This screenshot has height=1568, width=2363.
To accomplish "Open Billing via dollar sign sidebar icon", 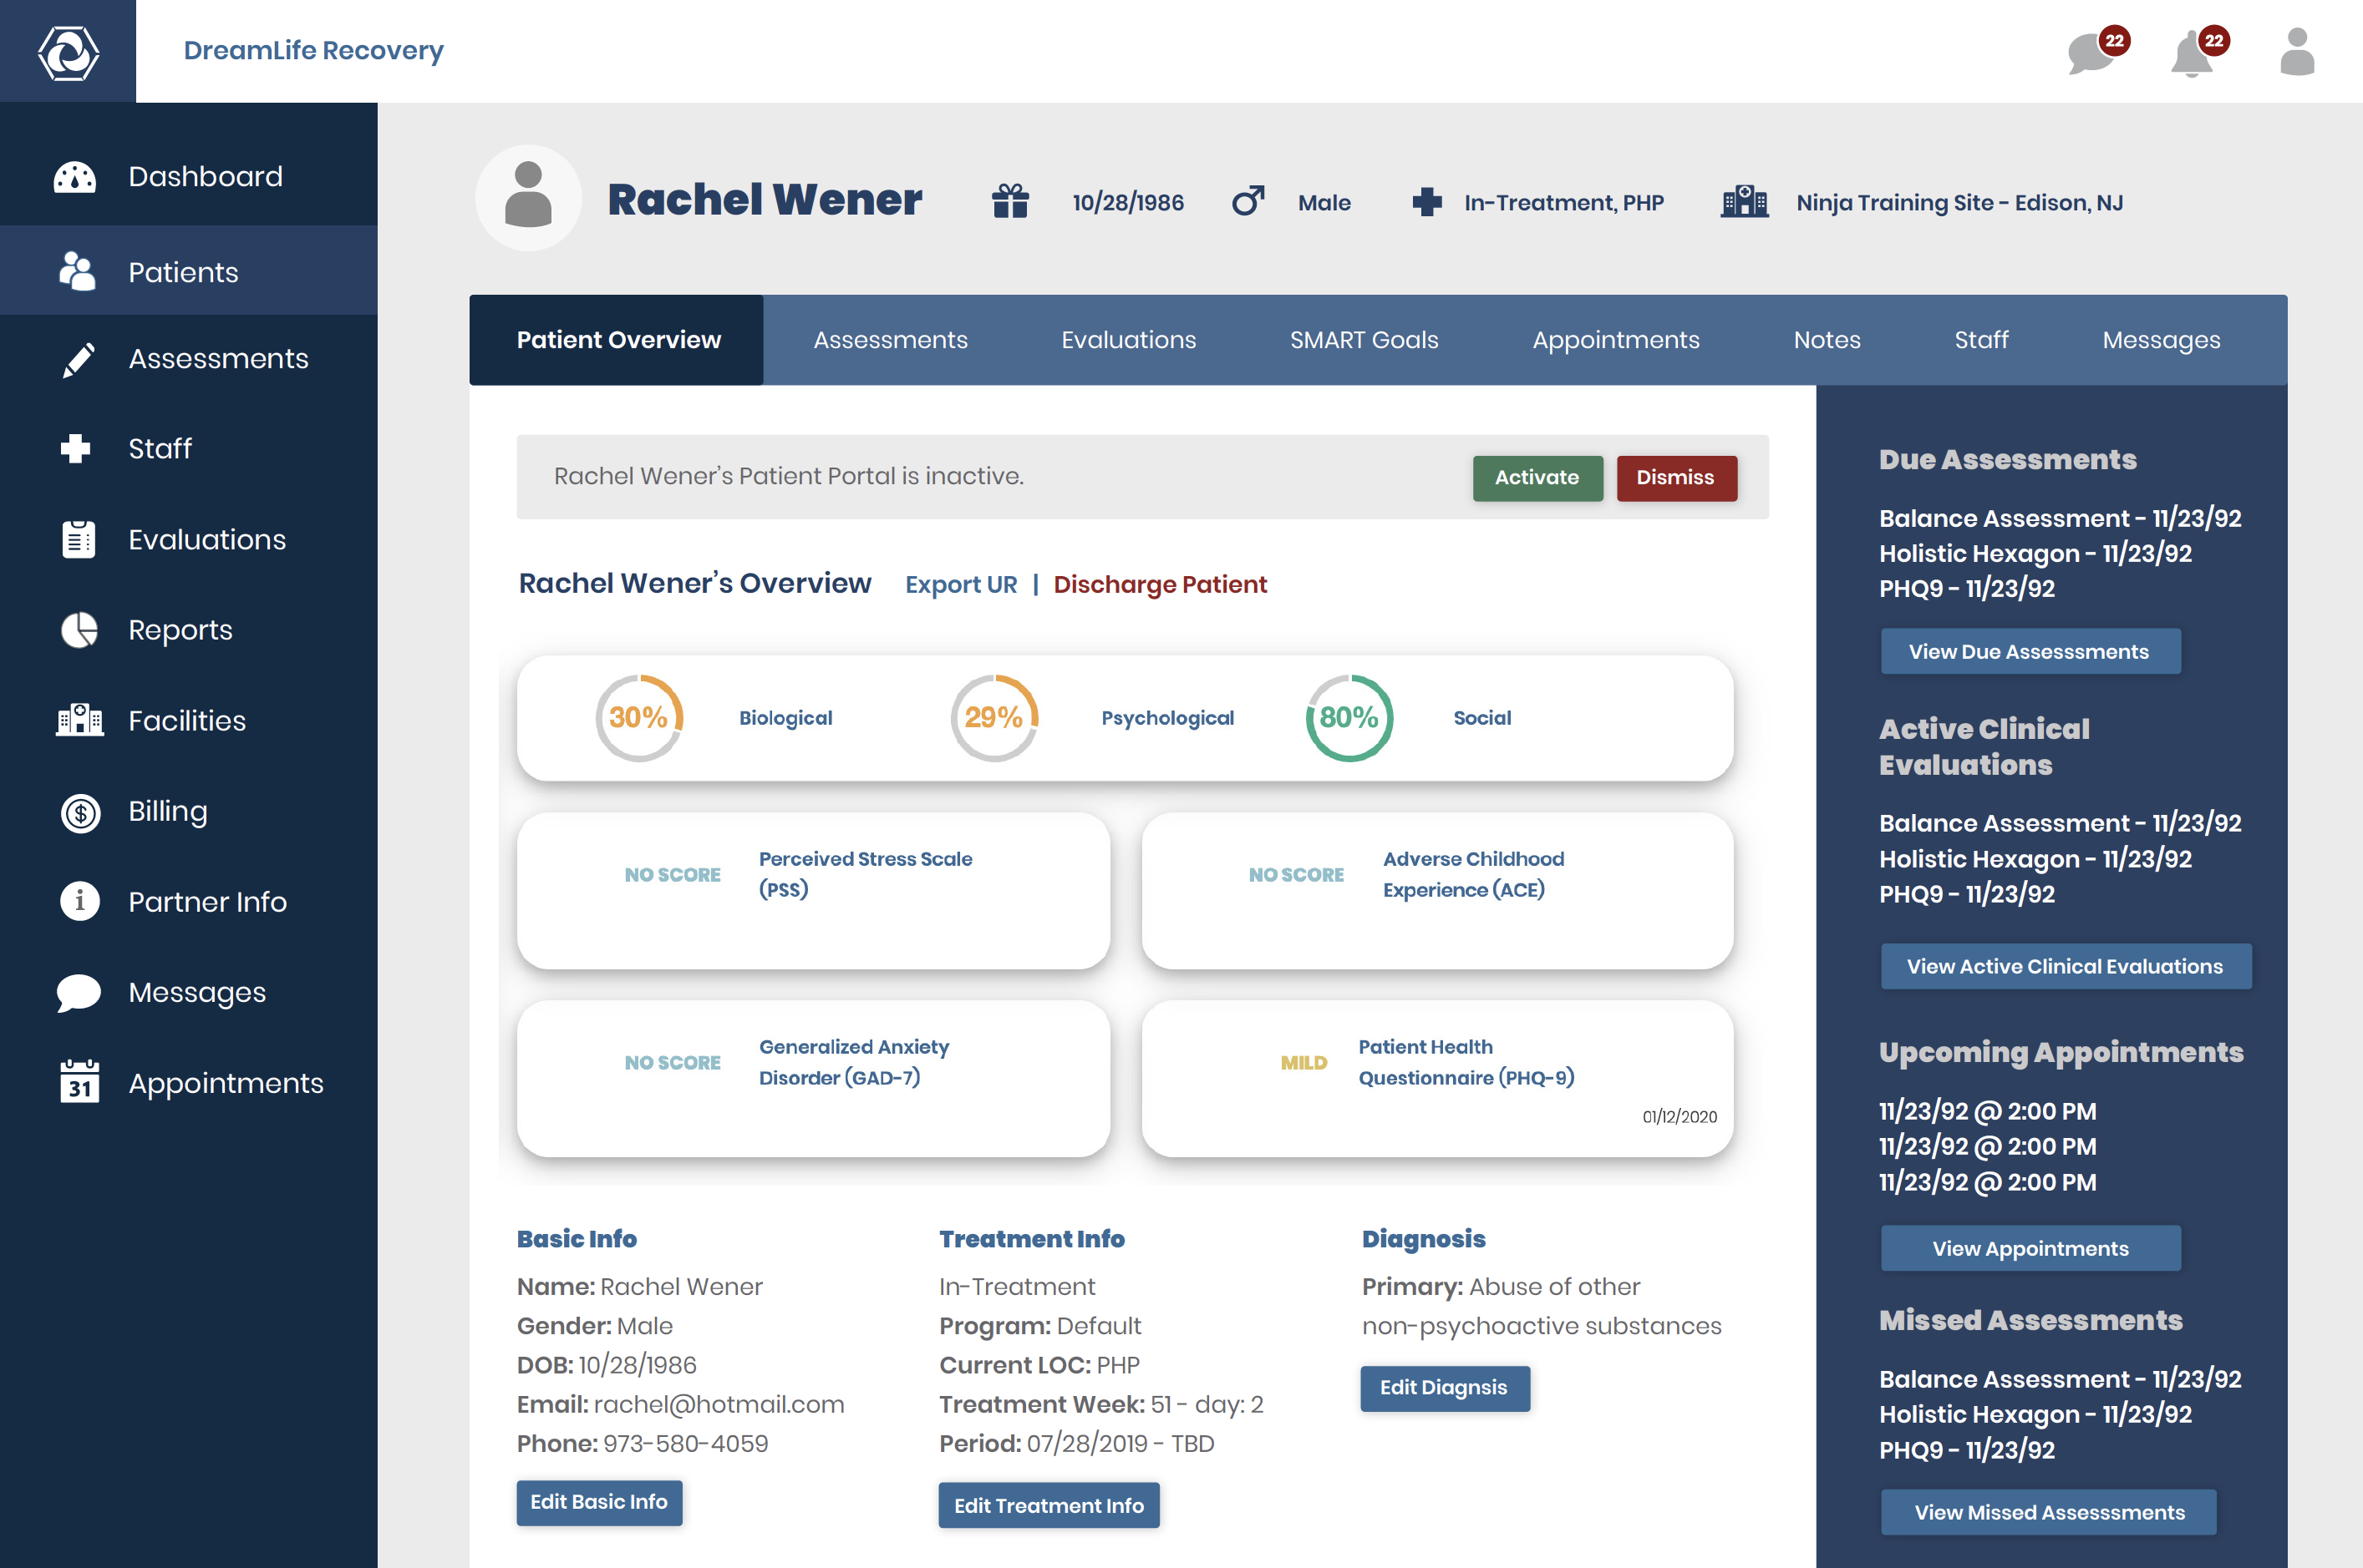I will coord(79,812).
